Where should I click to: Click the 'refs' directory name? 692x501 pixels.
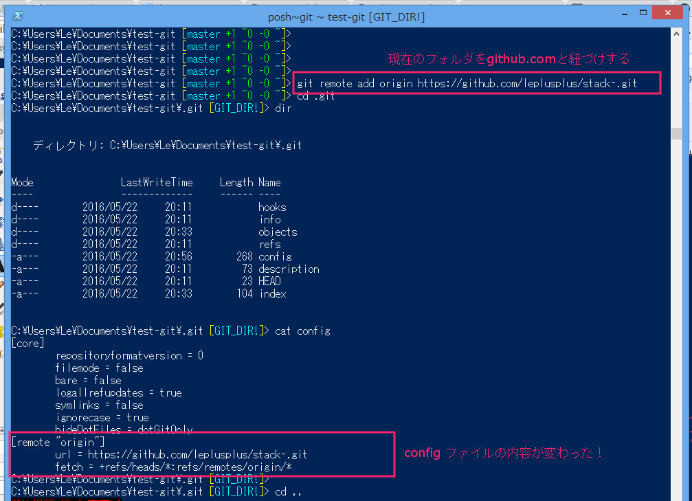tap(269, 244)
